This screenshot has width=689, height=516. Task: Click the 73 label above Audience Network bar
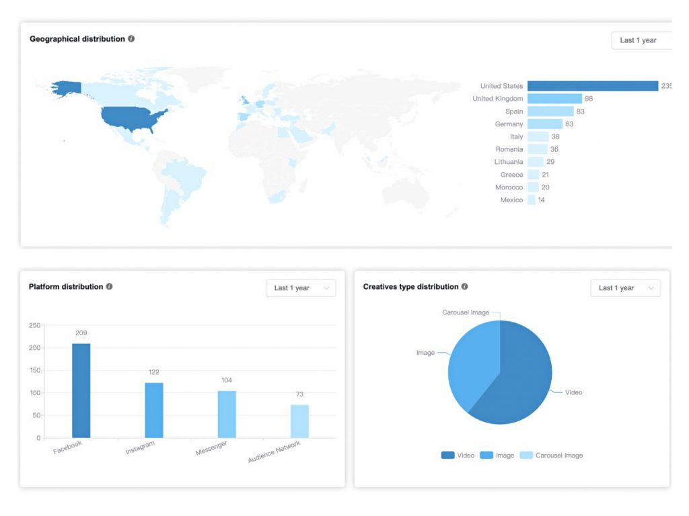click(299, 394)
